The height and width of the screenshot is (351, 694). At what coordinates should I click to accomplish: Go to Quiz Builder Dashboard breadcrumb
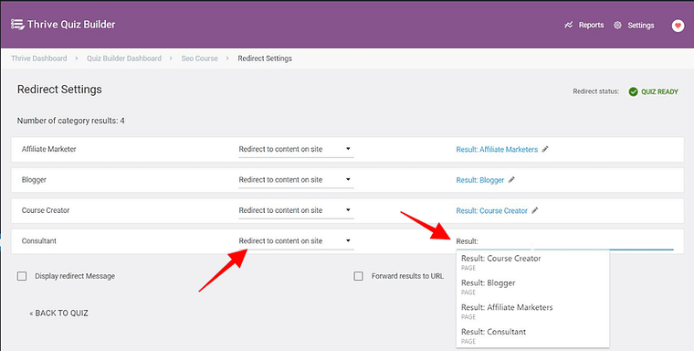point(124,58)
